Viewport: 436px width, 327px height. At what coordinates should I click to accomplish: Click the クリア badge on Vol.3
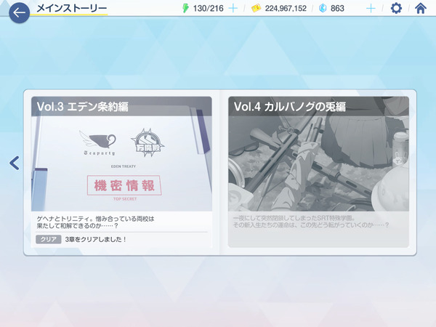pos(49,239)
